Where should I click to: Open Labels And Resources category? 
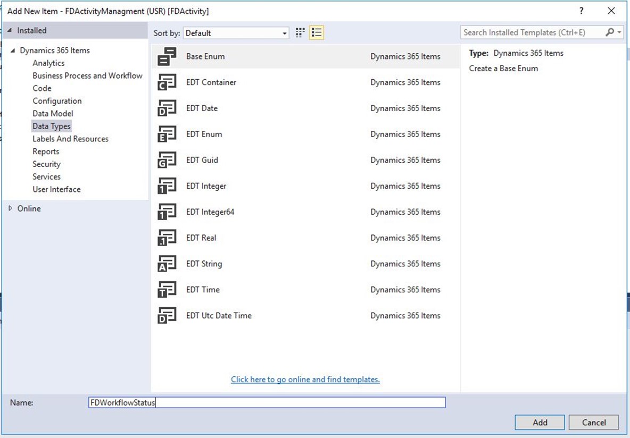(x=71, y=139)
